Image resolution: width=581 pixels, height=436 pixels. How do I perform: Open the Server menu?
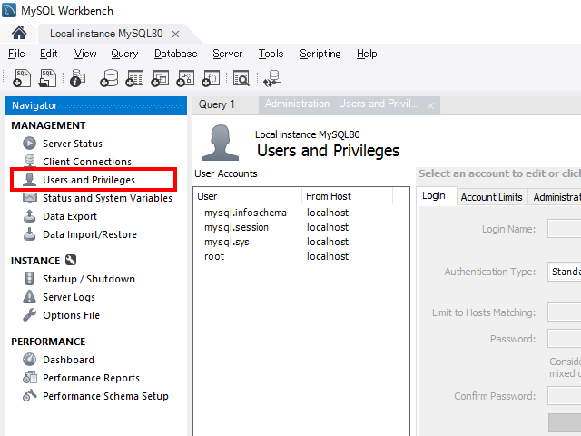227,54
